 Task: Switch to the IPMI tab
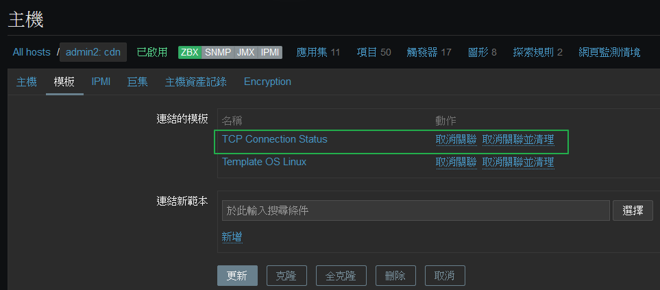(x=101, y=82)
